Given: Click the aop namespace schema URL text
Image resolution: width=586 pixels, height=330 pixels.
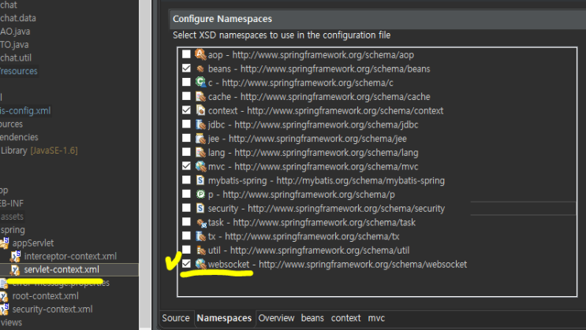Looking at the screenshot, I should click(x=323, y=55).
